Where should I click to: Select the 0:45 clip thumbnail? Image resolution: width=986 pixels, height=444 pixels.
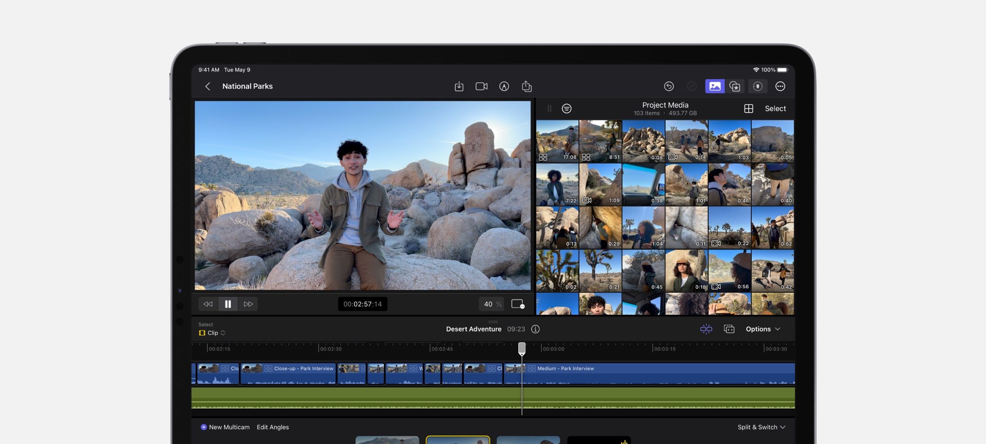click(x=643, y=271)
